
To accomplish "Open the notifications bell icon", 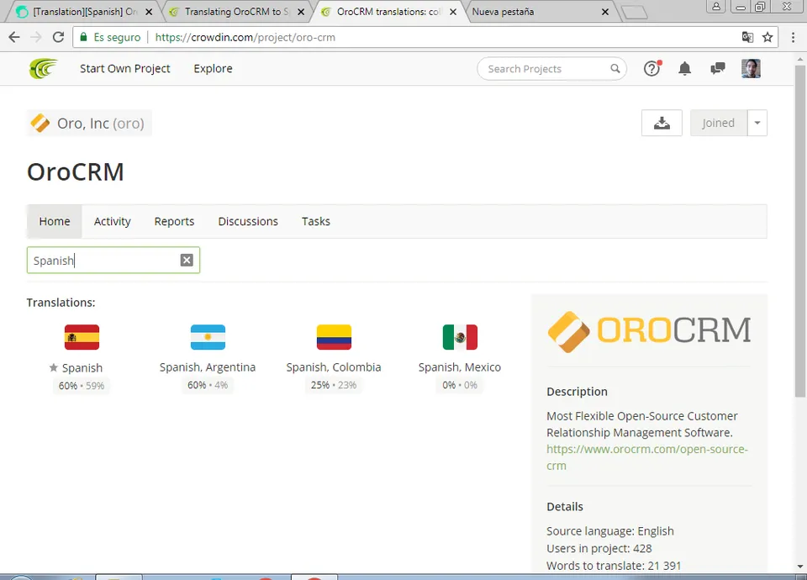I will click(x=684, y=68).
